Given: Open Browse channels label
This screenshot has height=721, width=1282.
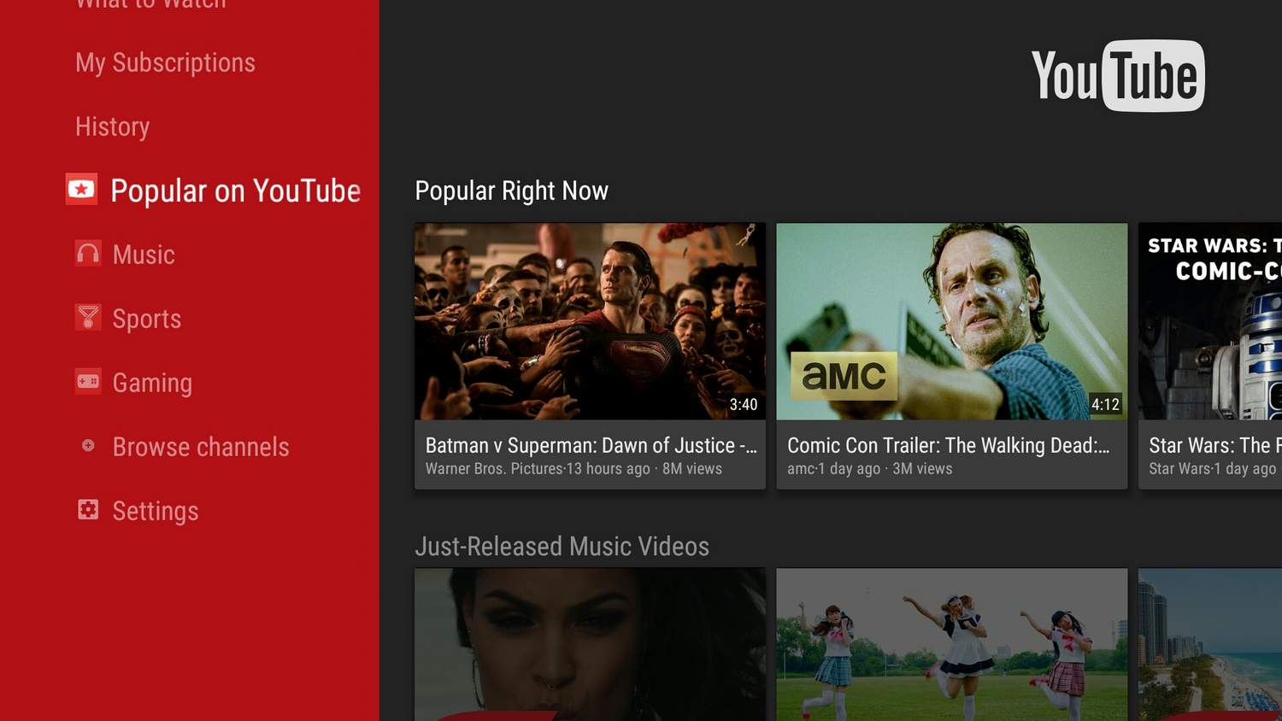Looking at the screenshot, I should [201, 447].
